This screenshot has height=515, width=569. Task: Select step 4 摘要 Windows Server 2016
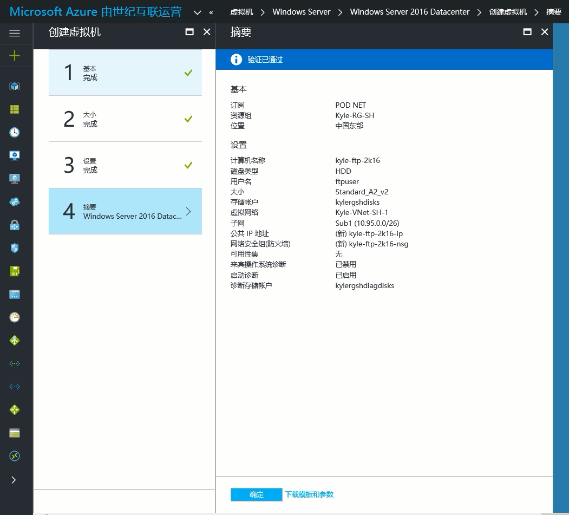pyautogui.click(x=125, y=211)
